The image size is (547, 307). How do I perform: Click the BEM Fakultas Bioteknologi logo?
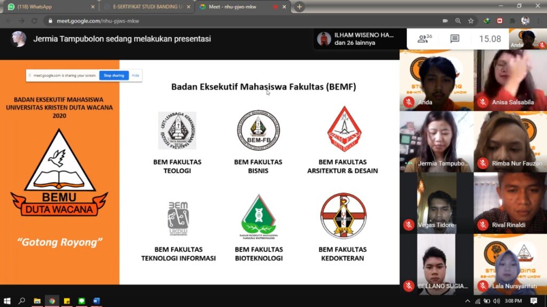(259, 216)
